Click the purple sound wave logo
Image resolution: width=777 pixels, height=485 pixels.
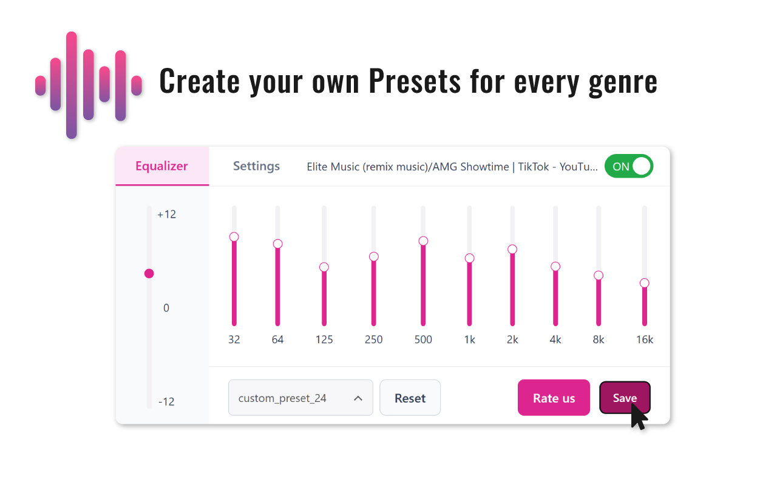click(x=88, y=85)
